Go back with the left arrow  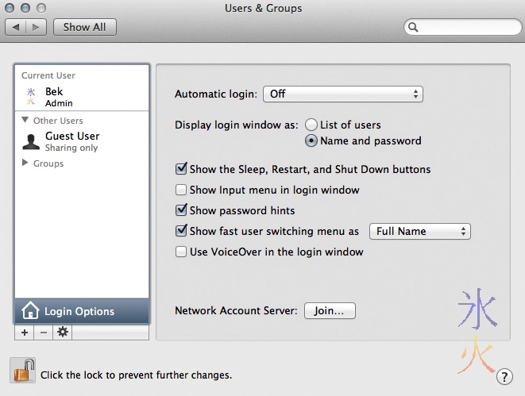[17, 27]
